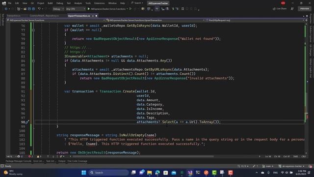
Task: Switch to CosmosAttach...Repository.cs tab
Action: [44, 16]
